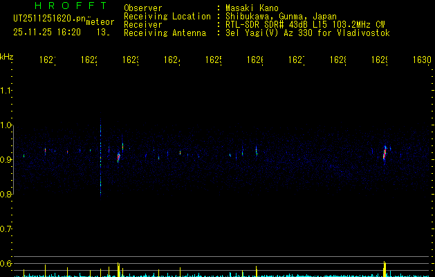Click the 'Observer' field label
435x277 pixels.
point(143,8)
